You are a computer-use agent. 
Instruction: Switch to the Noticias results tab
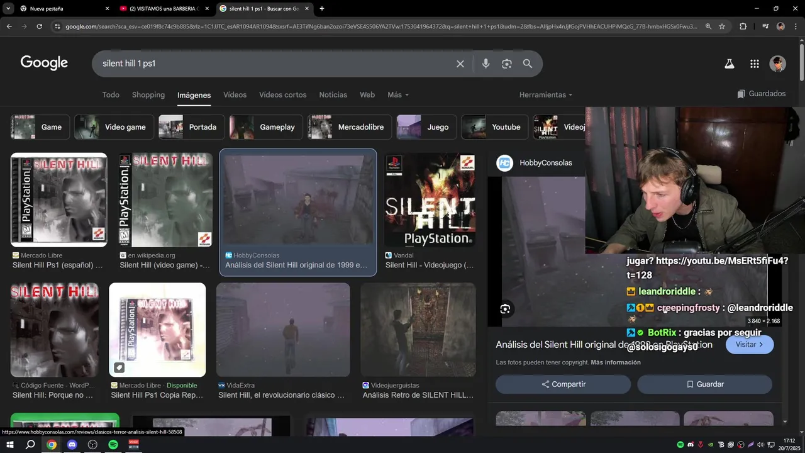point(333,94)
